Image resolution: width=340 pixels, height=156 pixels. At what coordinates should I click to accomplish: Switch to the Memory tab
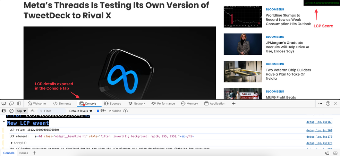(x=189, y=104)
